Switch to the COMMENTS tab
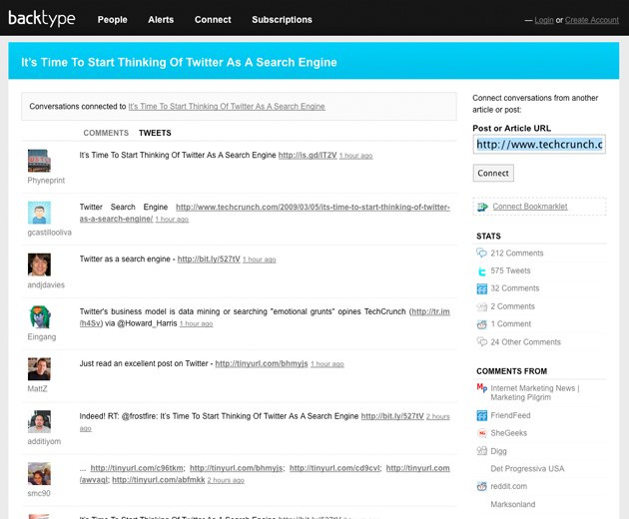Screen dimensions: 629x519 [x=106, y=133]
